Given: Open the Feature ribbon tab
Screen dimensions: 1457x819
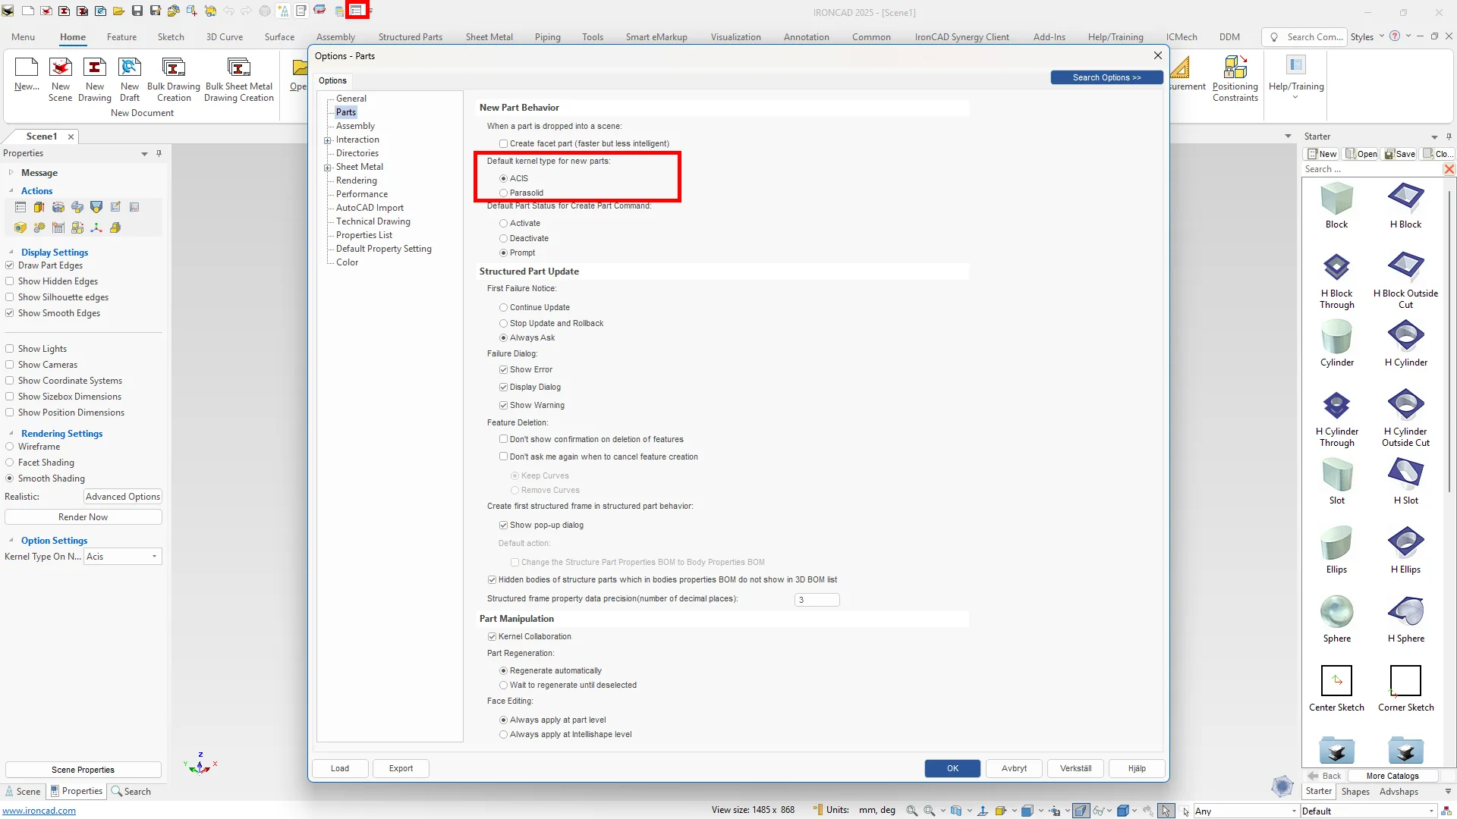Looking at the screenshot, I should [x=121, y=36].
